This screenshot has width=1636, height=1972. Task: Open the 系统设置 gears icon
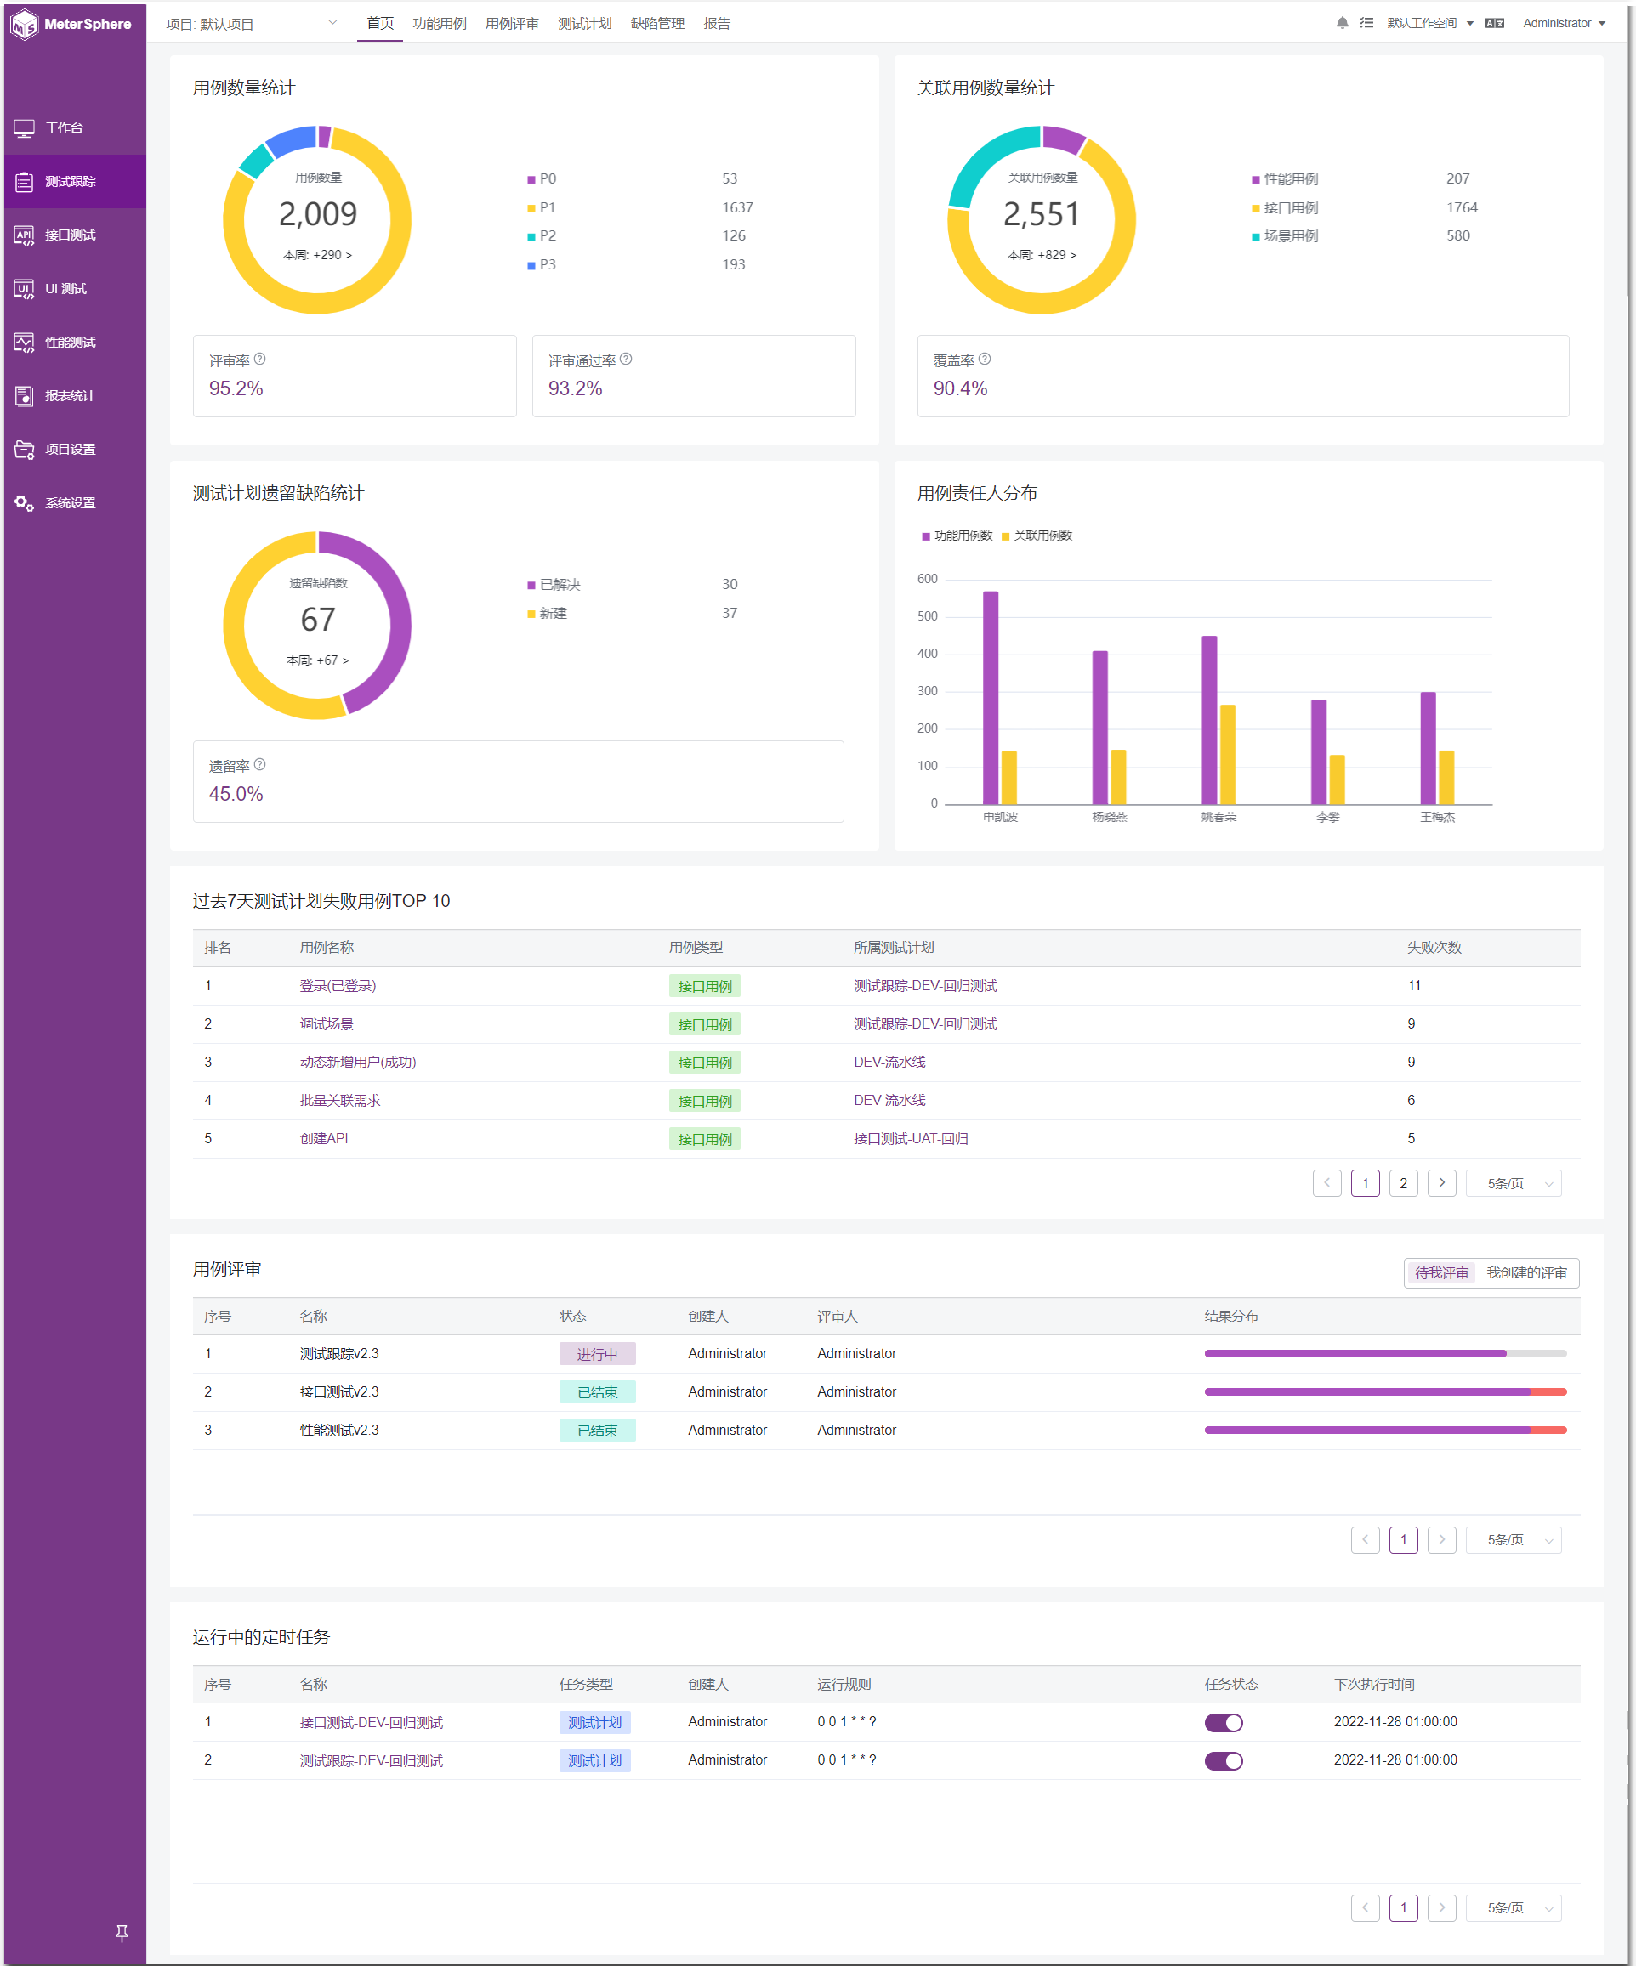pyautogui.click(x=25, y=502)
